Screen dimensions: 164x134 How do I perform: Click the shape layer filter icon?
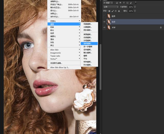(x=127, y=3)
